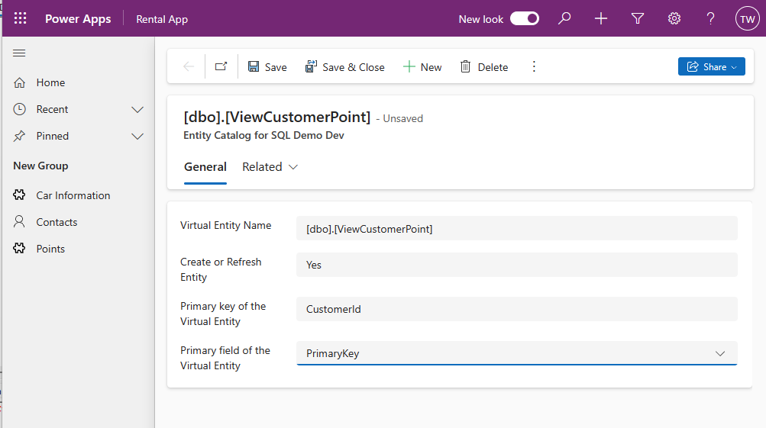Click the Primary key CustomerId field
This screenshot has height=428, width=766.
pyautogui.click(x=517, y=309)
